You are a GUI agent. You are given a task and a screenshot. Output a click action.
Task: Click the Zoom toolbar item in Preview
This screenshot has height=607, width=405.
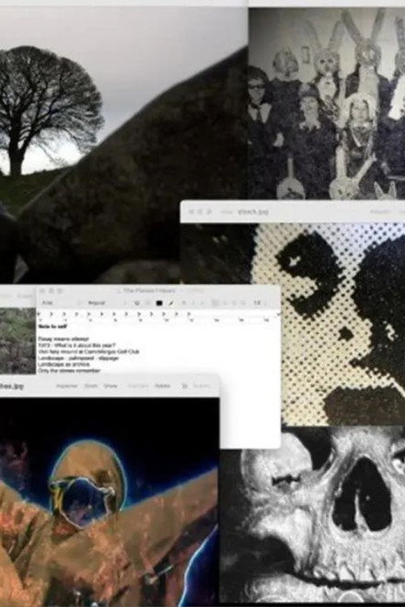click(x=91, y=386)
